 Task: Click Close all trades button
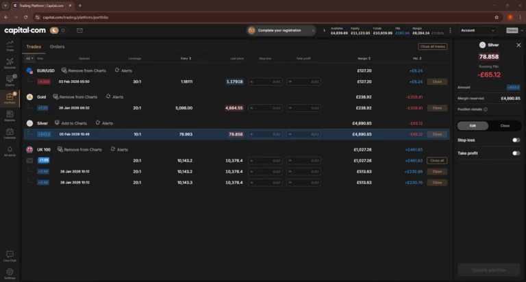point(432,47)
